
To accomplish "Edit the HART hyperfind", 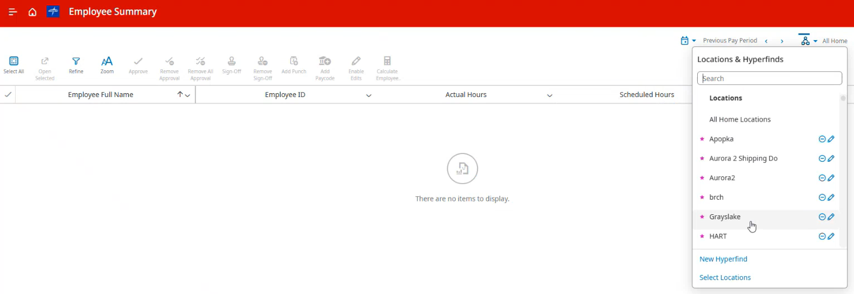I will pos(831,237).
